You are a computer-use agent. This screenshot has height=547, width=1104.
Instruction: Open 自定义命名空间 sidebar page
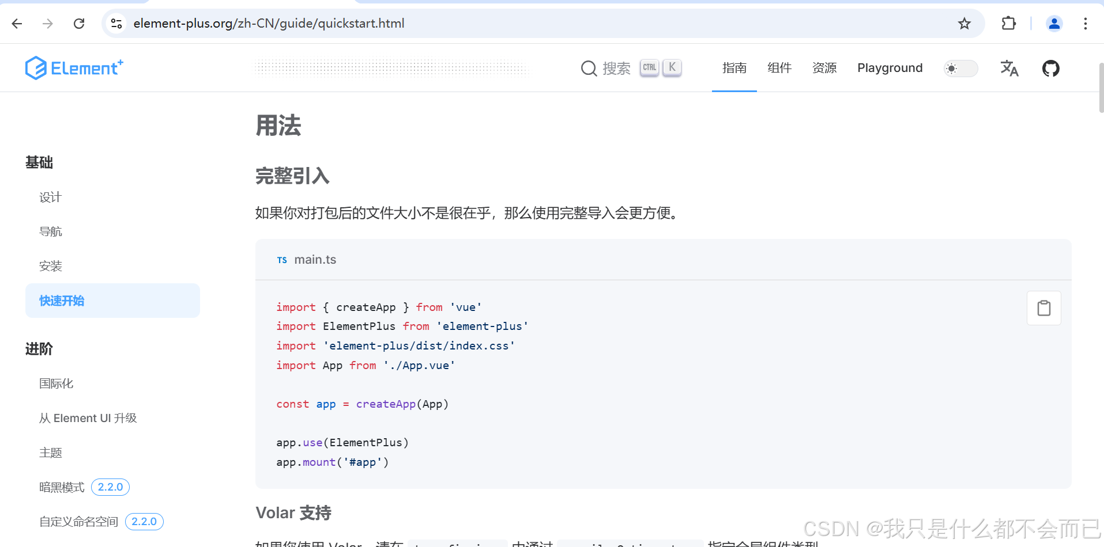(x=78, y=522)
